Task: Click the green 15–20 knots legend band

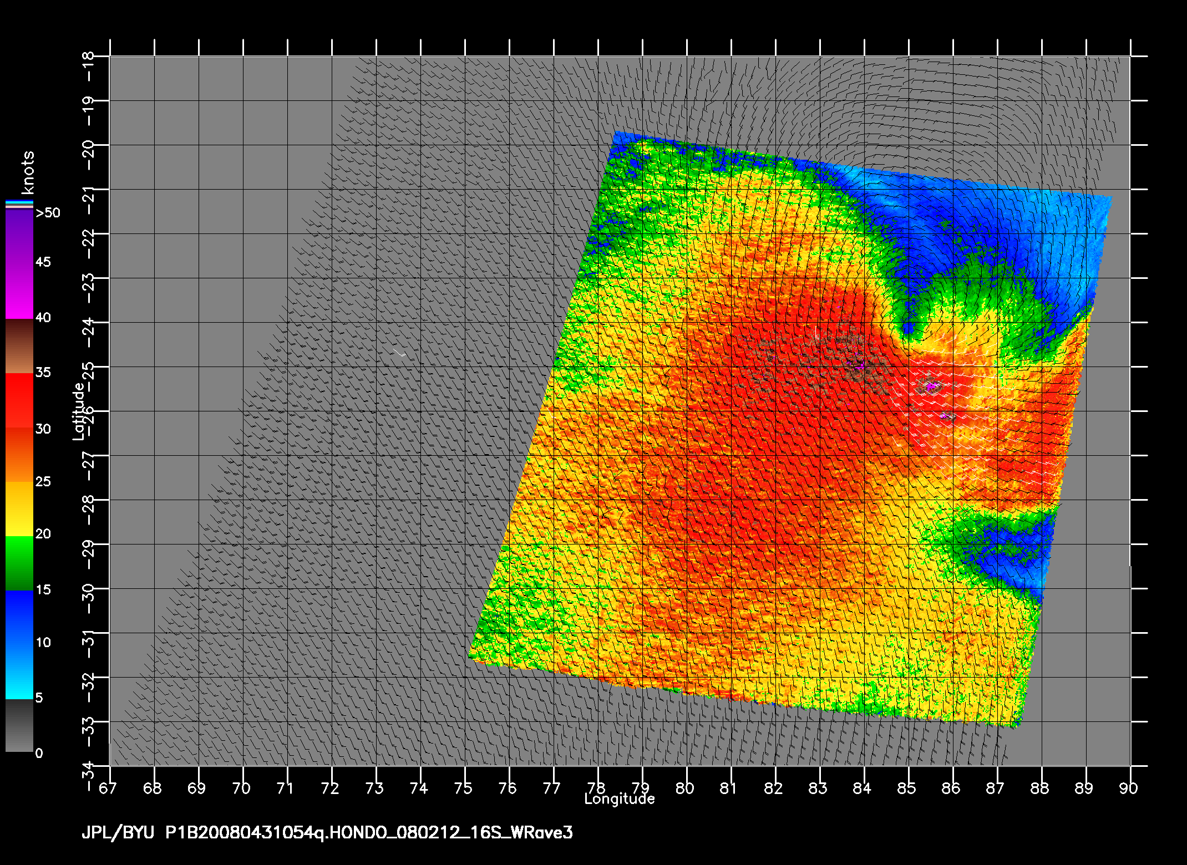Action: (19, 563)
